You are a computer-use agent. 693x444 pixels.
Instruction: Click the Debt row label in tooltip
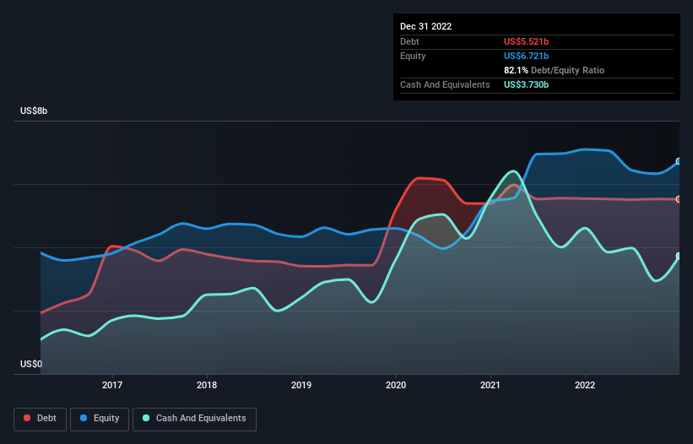click(409, 41)
